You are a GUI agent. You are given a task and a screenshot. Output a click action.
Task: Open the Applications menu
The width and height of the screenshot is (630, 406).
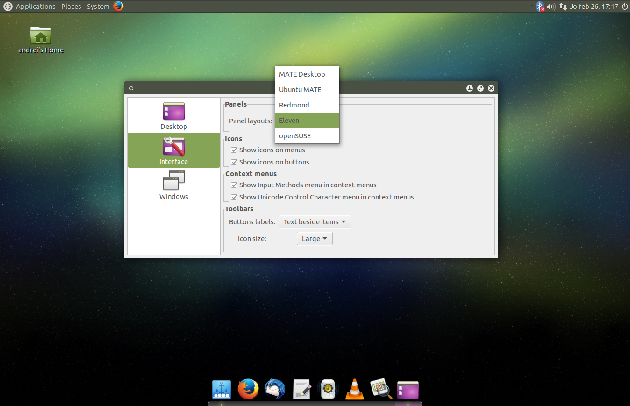click(x=36, y=6)
